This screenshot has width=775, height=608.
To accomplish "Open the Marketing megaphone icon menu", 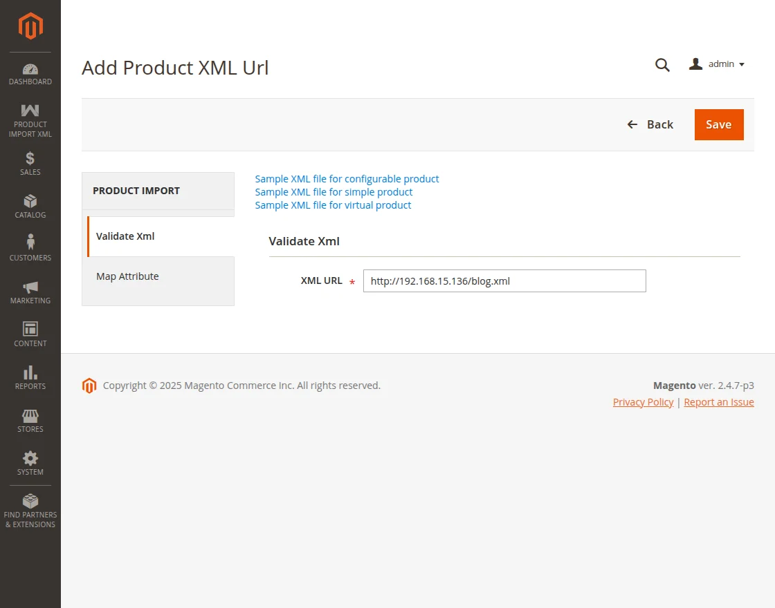I will tap(30, 287).
